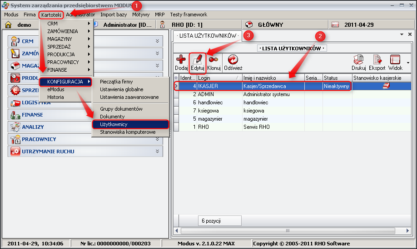417x249 pixels.
Task: Open the tab list dropdown arrow
Action: coord(402,34)
